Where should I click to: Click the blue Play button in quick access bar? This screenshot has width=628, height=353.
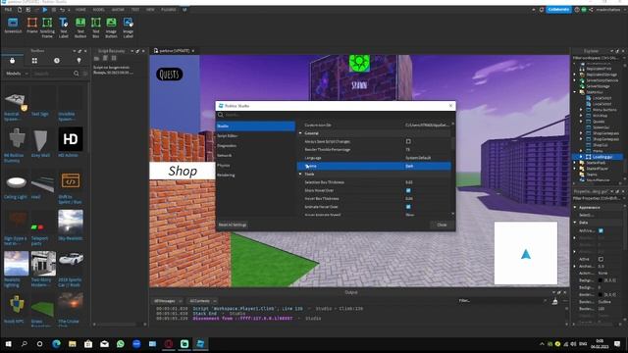tap(45, 10)
